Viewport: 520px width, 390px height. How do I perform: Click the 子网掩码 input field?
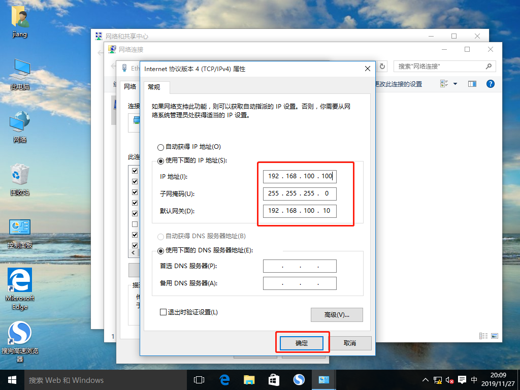pos(300,193)
